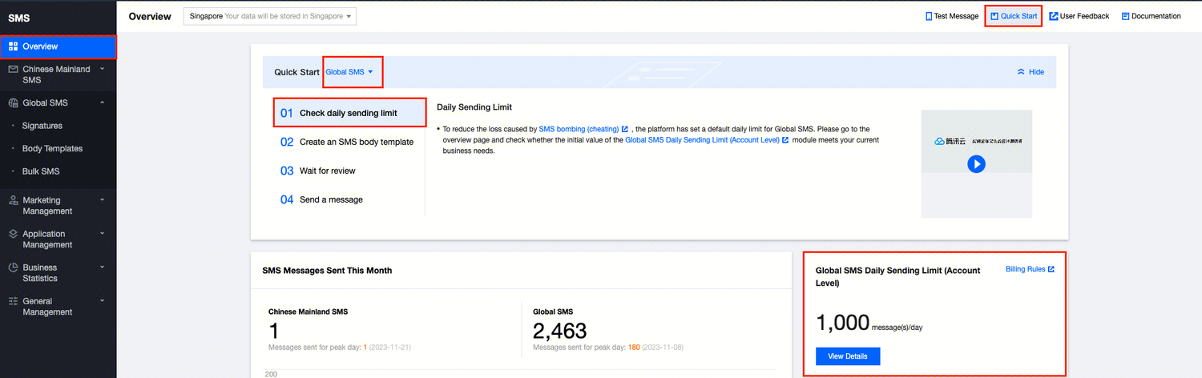Click external link icon next to Billing Rules
The height and width of the screenshot is (378, 1202).
pyautogui.click(x=1051, y=270)
